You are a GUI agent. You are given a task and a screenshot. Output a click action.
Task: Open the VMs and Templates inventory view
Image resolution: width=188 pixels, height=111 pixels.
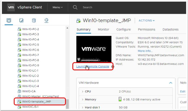[21, 20]
